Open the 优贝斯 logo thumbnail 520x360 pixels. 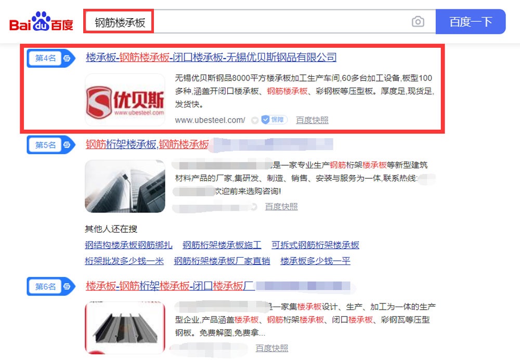pos(125,100)
